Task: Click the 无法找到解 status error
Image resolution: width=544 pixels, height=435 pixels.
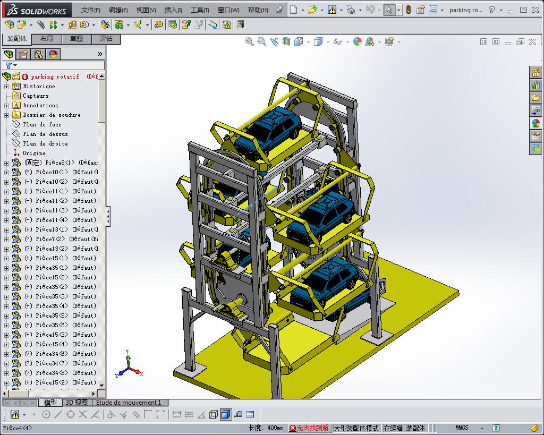Action: (x=310, y=428)
